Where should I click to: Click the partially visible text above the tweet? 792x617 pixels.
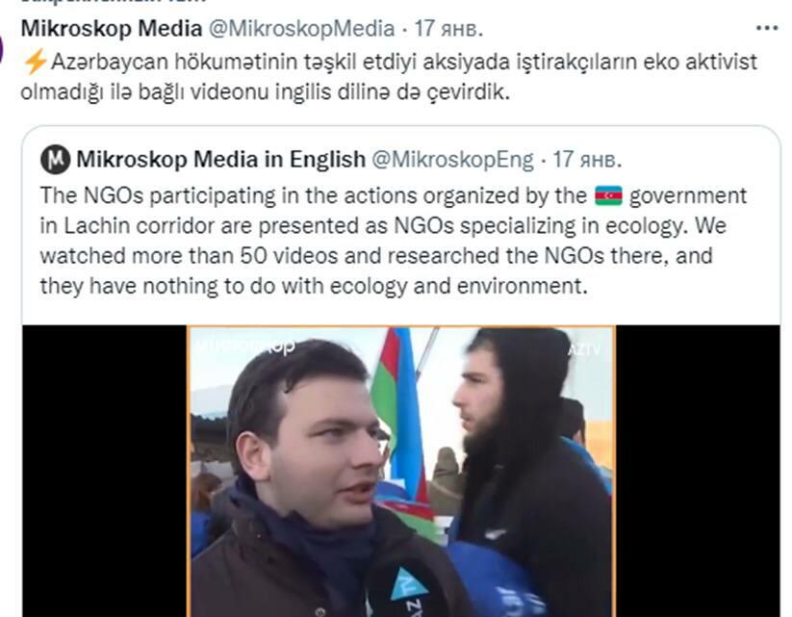114,2
